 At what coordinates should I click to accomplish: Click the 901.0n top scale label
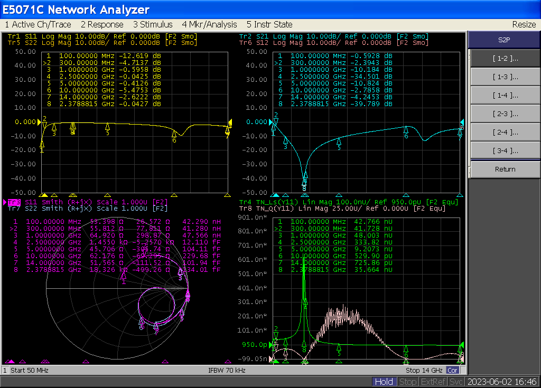coord(253,217)
